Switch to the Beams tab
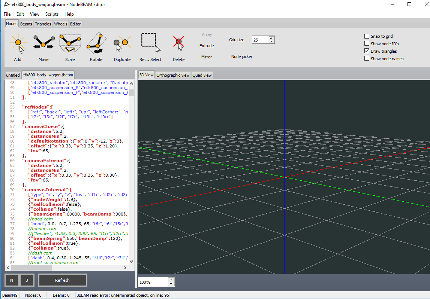The width and height of the screenshot is (430, 299). pos(26,24)
